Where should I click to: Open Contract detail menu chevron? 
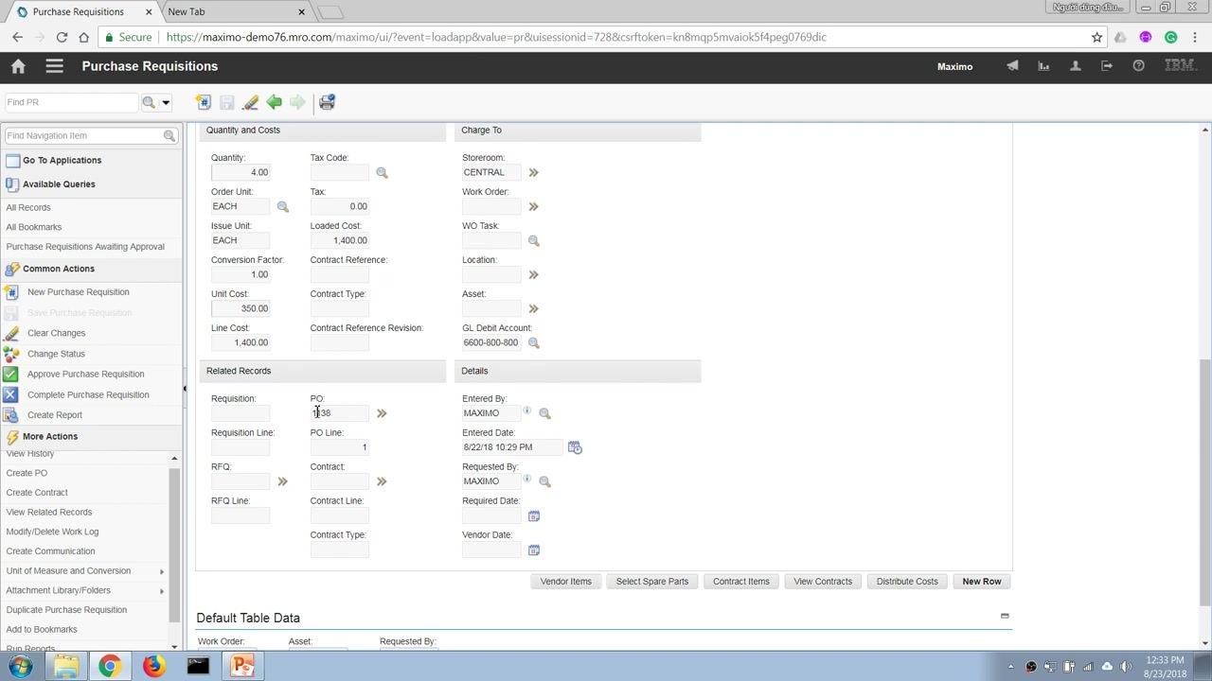(382, 481)
